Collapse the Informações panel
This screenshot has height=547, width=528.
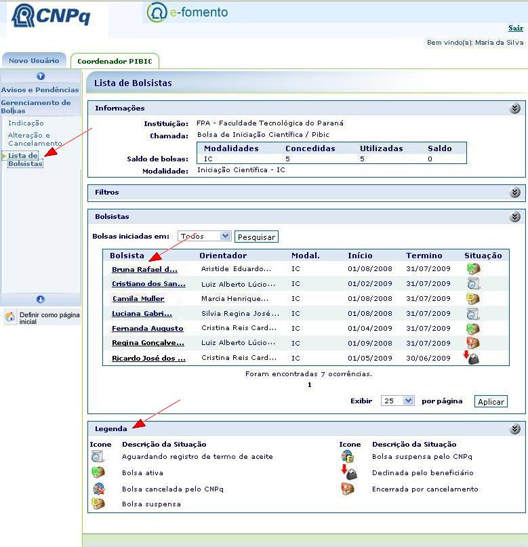515,108
